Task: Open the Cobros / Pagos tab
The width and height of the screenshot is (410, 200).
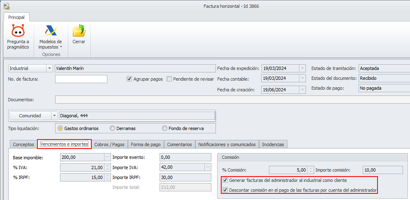Action: point(109,144)
